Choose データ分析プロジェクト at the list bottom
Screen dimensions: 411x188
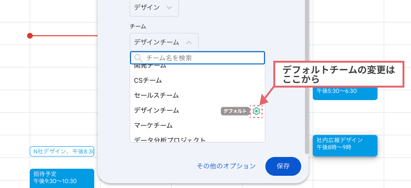click(x=170, y=139)
